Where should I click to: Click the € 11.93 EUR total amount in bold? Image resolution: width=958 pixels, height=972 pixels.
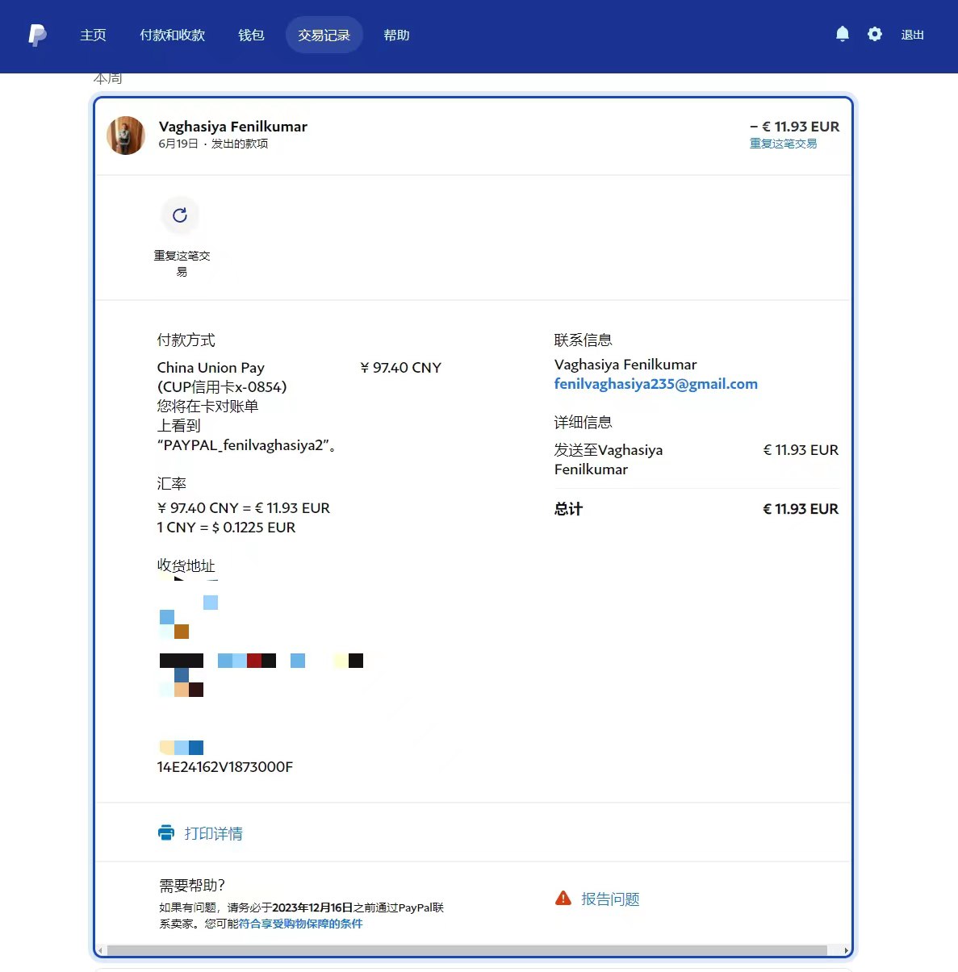[x=801, y=509]
